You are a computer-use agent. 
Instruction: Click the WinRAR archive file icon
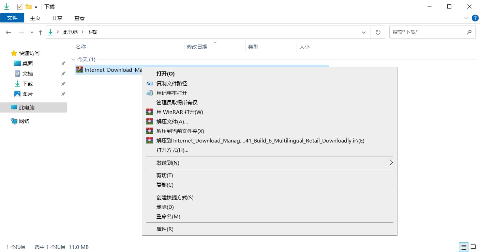pos(80,70)
